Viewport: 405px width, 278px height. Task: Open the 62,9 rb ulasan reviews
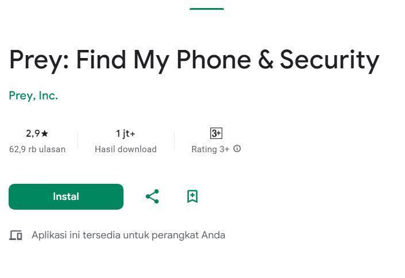click(37, 149)
